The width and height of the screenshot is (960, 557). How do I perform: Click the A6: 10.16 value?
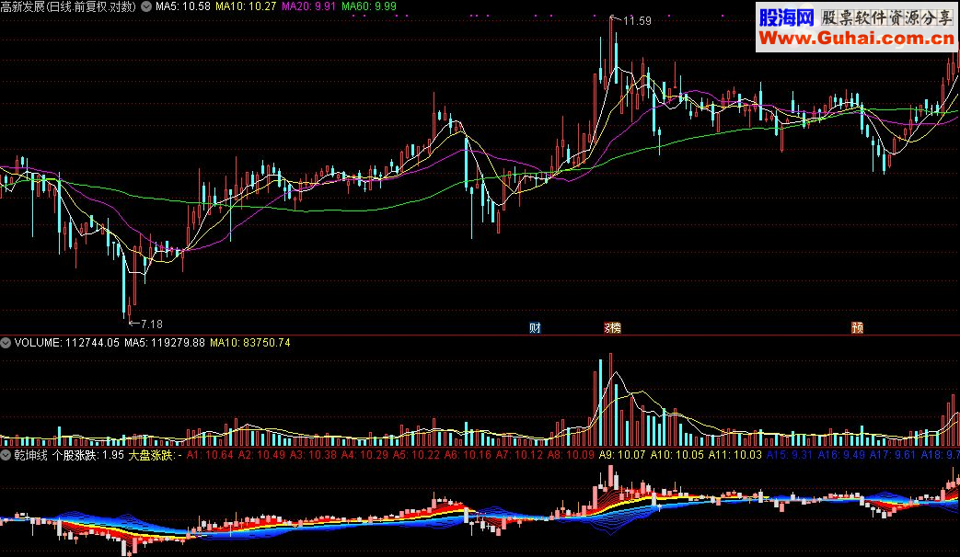pyautogui.click(x=468, y=456)
